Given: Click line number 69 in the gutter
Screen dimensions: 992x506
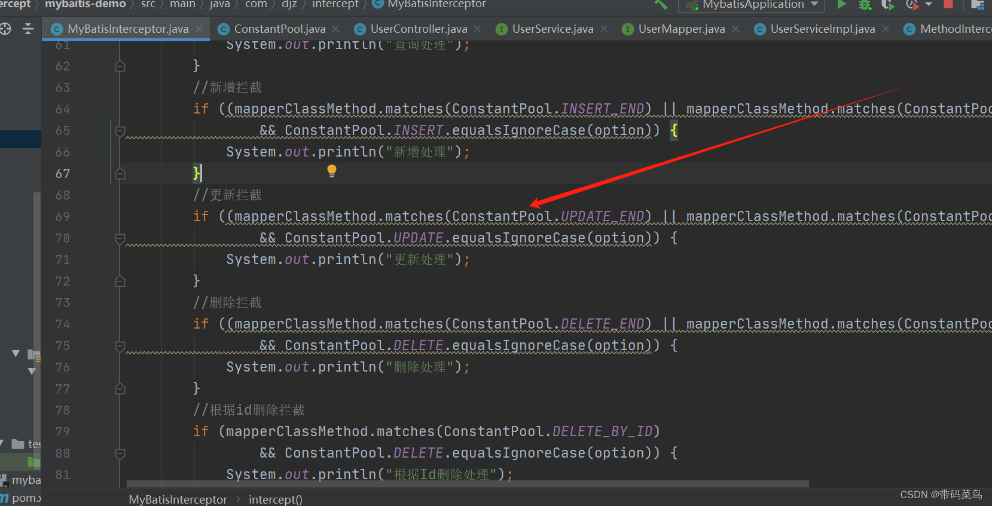Looking at the screenshot, I should point(62,217).
